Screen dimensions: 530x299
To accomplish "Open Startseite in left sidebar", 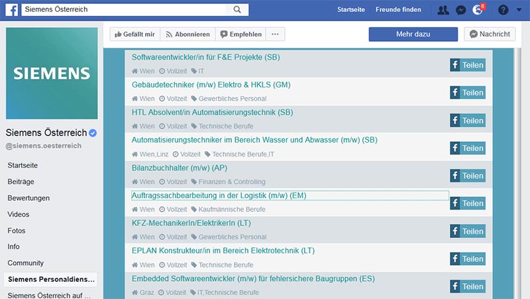I will coord(23,165).
